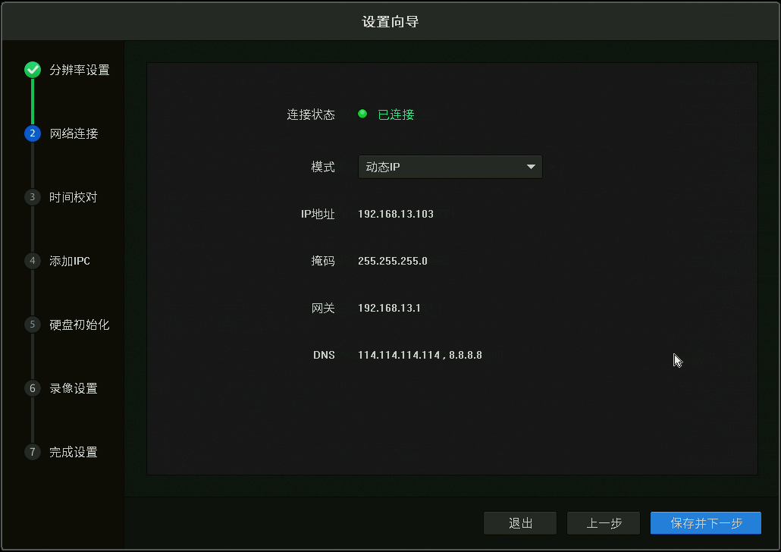Image resolution: width=781 pixels, height=552 pixels.
Task: Click the step 5 circle icon
Action: (32, 325)
